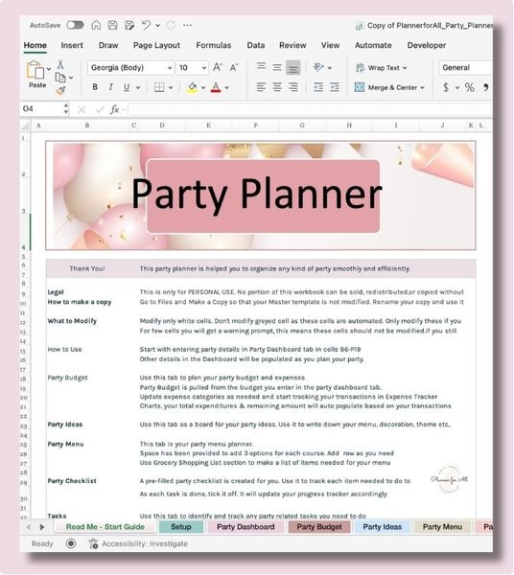The height and width of the screenshot is (575, 514).
Task: Open the Party Dashboard sheet tab
Action: pos(245,527)
